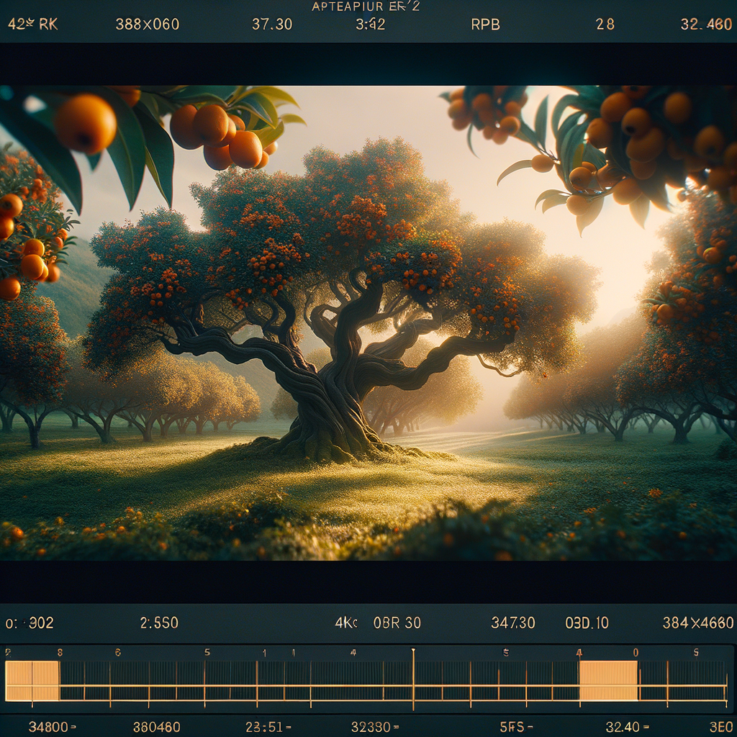The height and width of the screenshot is (737, 737).
Task: Select the orange highlighted clip at timeline start
Action: (32, 681)
